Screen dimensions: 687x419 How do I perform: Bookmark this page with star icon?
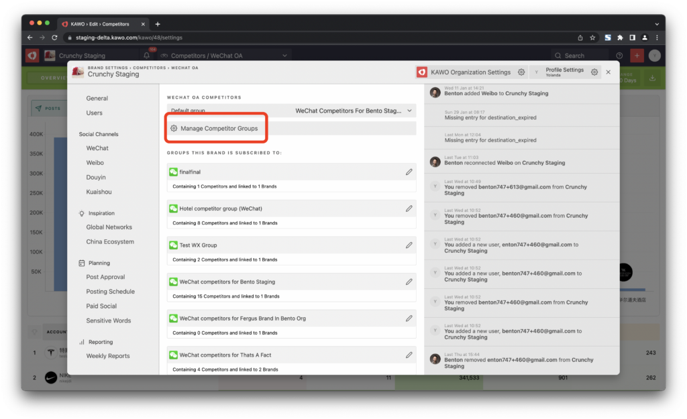pyautogui.click(x=592, y=38)
